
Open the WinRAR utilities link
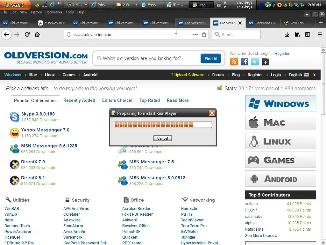click(x=12, y=209)
